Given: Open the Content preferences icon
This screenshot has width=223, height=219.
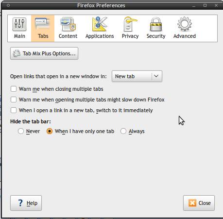Looking at the screenshot, I should 68,24.
